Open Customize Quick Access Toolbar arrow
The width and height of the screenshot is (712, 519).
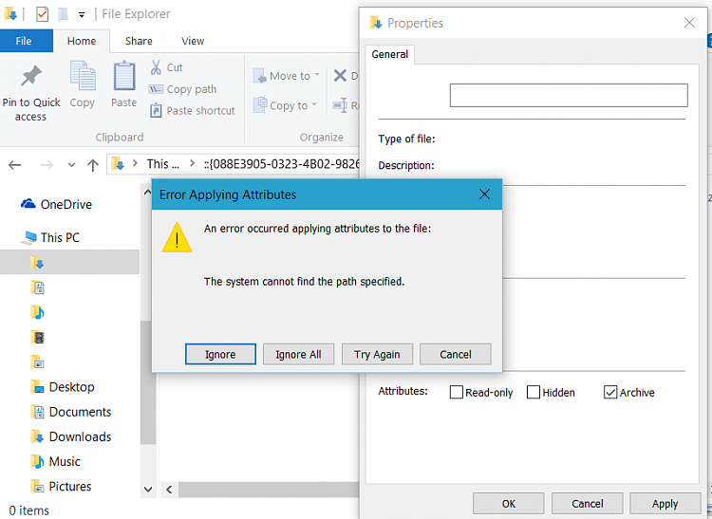coord(82,14)
